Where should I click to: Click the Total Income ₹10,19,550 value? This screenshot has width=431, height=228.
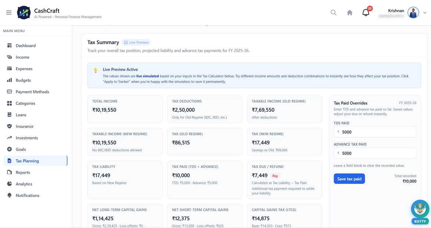click(104, 110)
